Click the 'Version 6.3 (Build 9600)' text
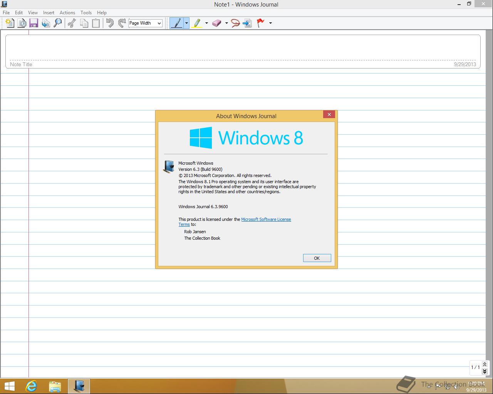The width and height of the screenshot is (493, 394). [x=200, y=169]
